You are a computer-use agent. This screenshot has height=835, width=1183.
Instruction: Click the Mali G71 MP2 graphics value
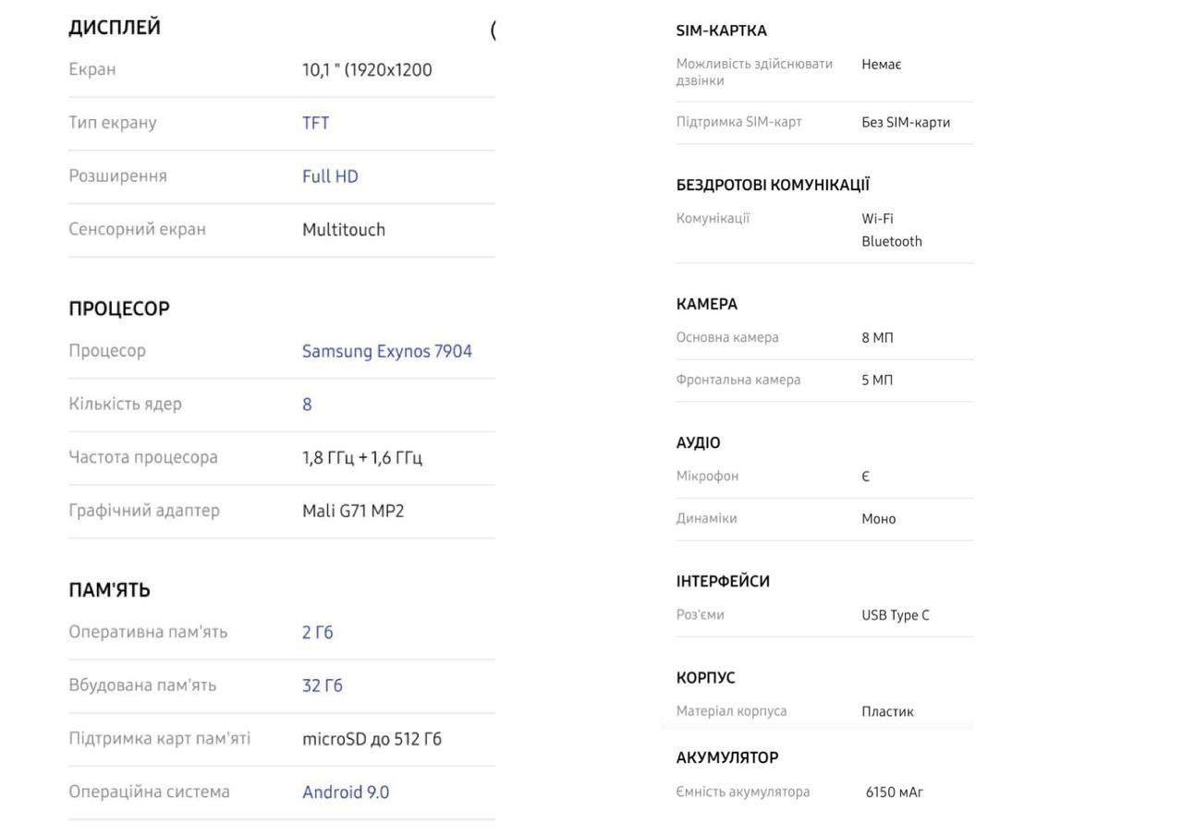click(353, 511)
